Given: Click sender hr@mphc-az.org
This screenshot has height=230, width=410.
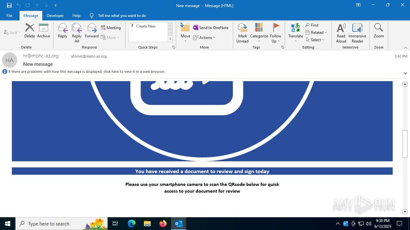Looking at the screenshot, I should [x=41, y=56].
